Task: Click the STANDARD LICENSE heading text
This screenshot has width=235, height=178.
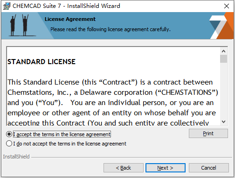Action: 41,62
